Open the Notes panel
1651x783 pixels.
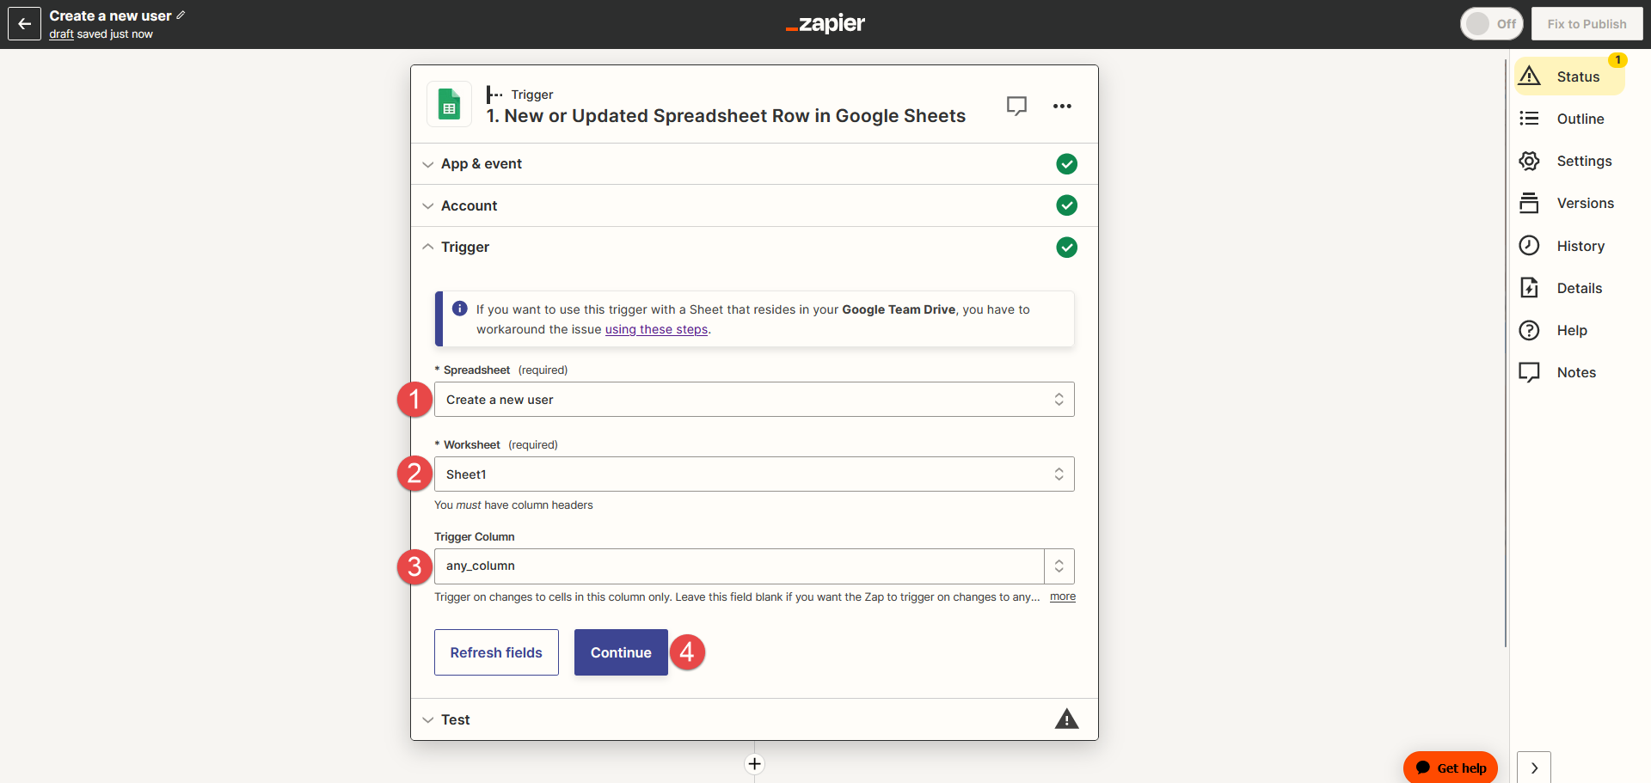(1568, 372)
